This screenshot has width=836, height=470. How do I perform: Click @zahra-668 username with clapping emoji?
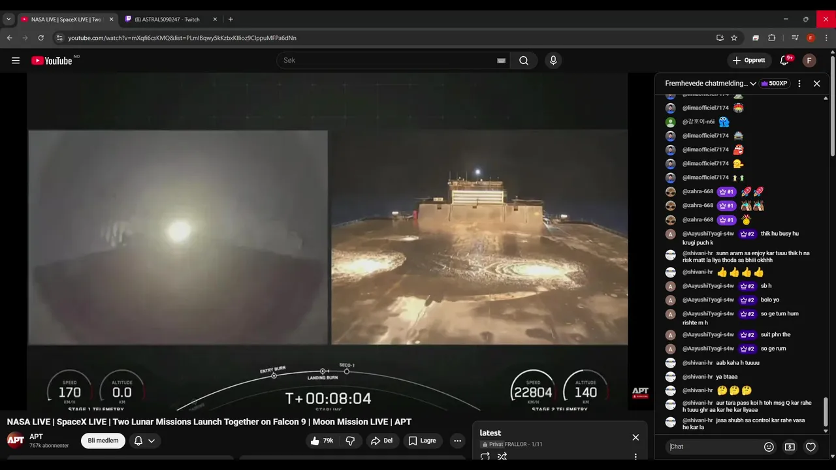pos(698,206)
